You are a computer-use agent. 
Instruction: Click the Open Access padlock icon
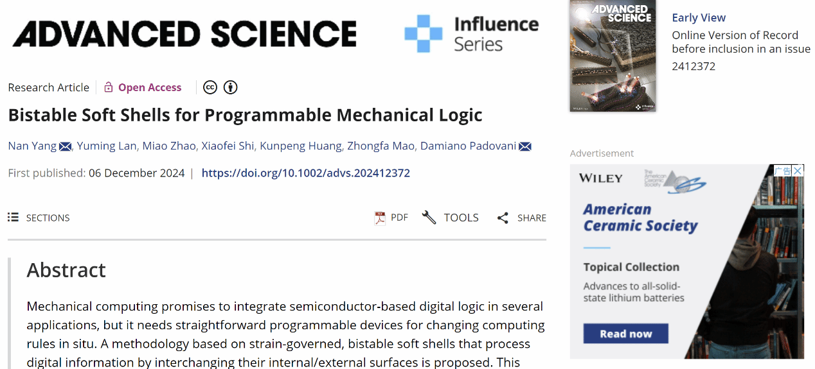(x=109, y=87)
